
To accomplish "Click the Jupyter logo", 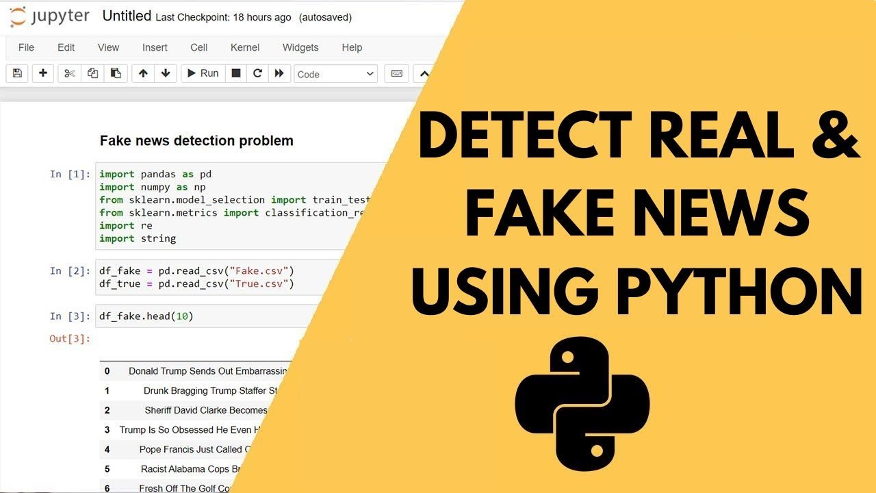I will click(x=49, y=17).
